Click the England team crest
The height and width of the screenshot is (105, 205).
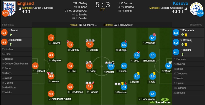pos(9,9)
